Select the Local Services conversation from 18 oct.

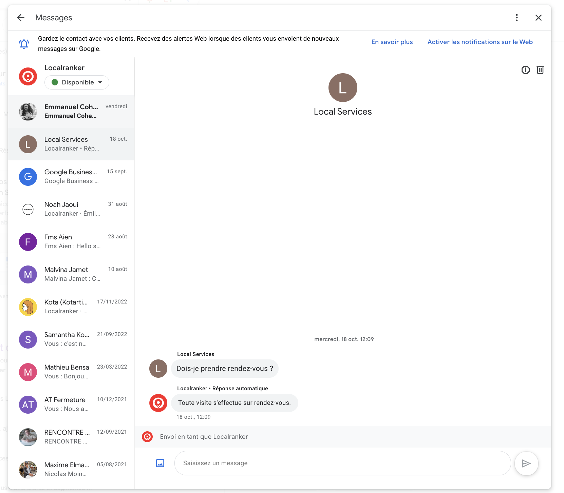(x=71, y=144)
